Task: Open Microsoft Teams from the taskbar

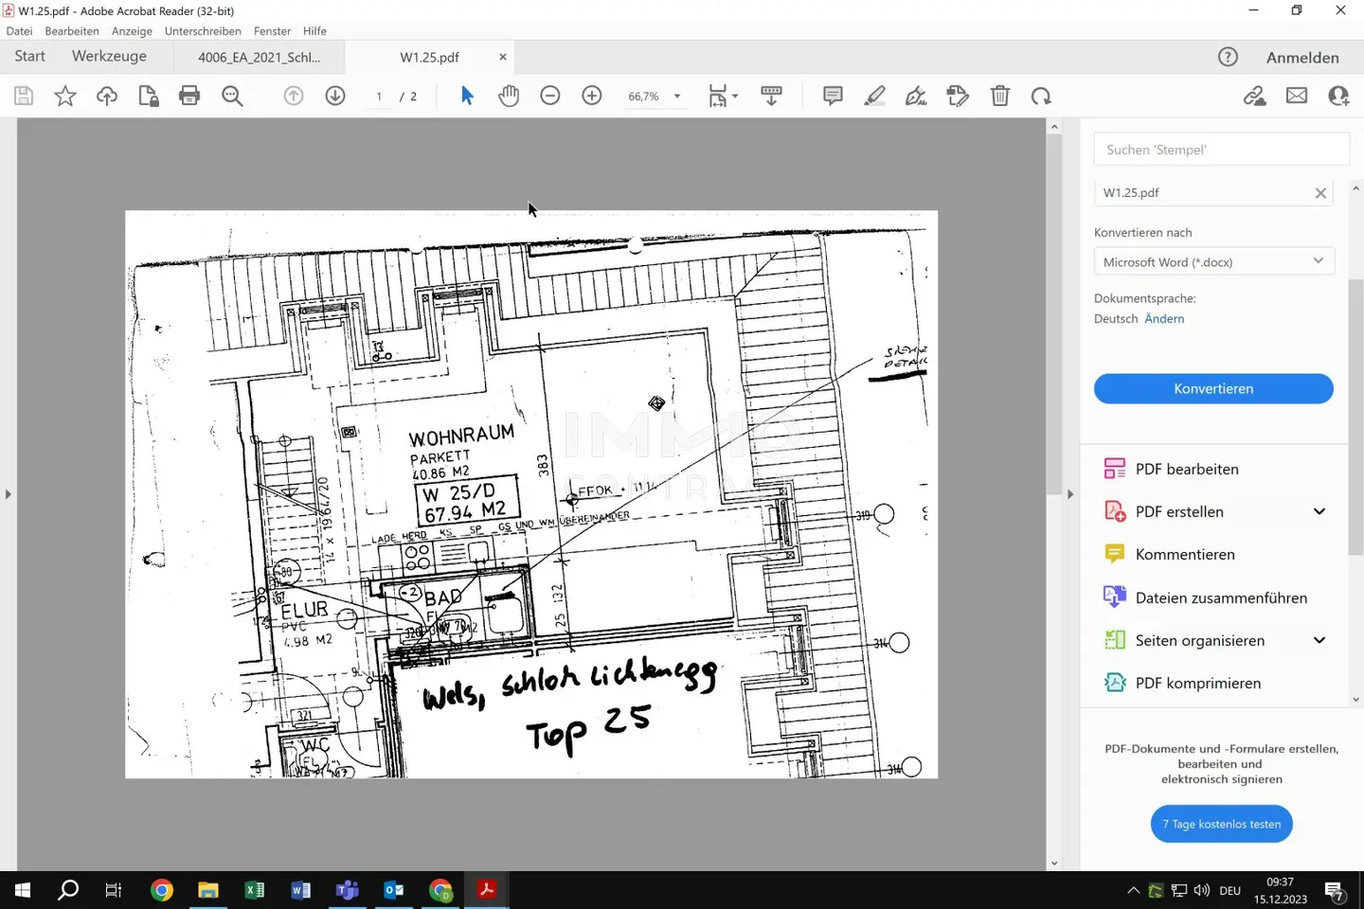Action: coord(348,890)
